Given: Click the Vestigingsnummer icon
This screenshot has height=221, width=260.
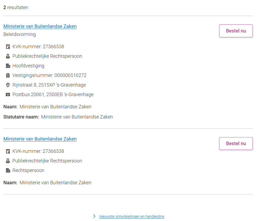Looking at the screenshot, I should pyautogui.click(x=8, y=76).
